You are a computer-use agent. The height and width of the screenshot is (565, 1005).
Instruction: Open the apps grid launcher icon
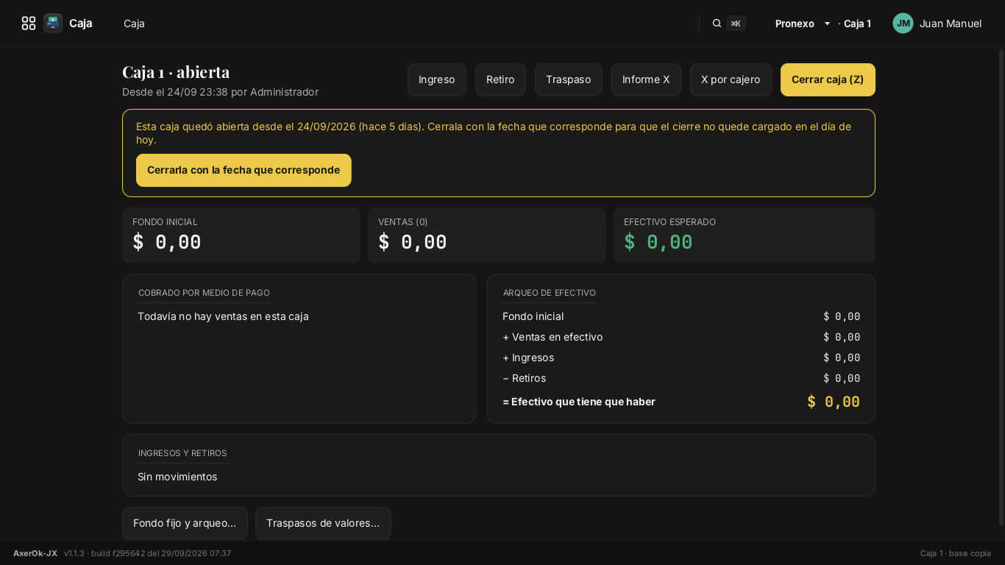29,24
